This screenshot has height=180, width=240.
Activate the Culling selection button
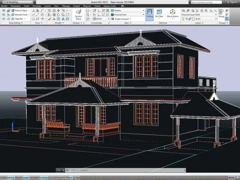pyautogui.click(x=150, y=14)
